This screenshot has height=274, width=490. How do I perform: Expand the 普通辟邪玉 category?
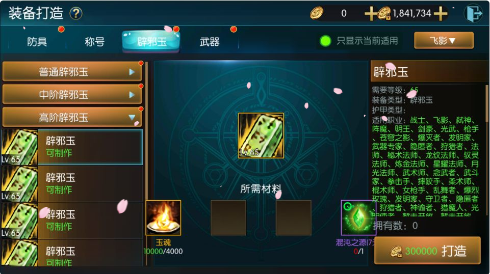click(x=72, y=72)
